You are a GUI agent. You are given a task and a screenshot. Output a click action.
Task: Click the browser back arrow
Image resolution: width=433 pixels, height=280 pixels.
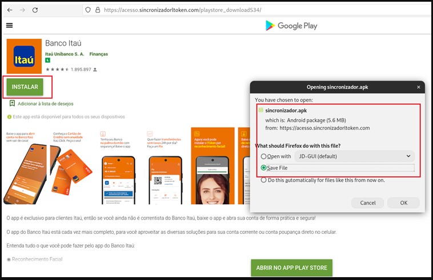(10, 10)
